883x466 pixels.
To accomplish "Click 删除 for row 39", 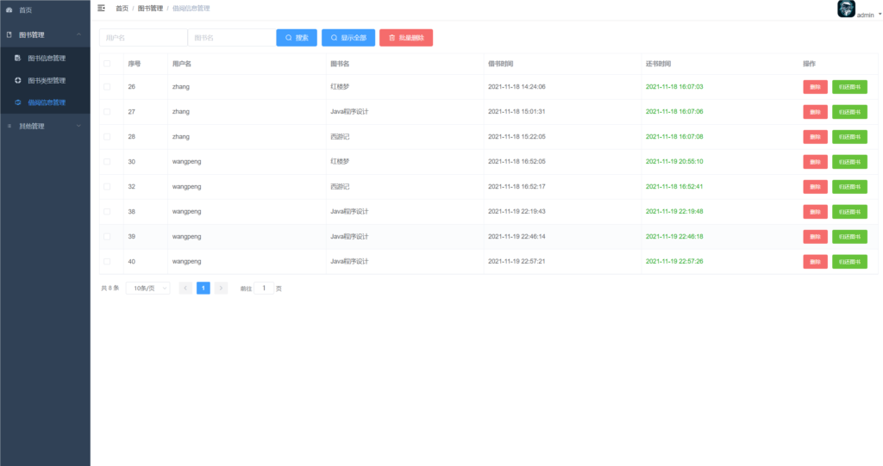I will pos(815,237).
